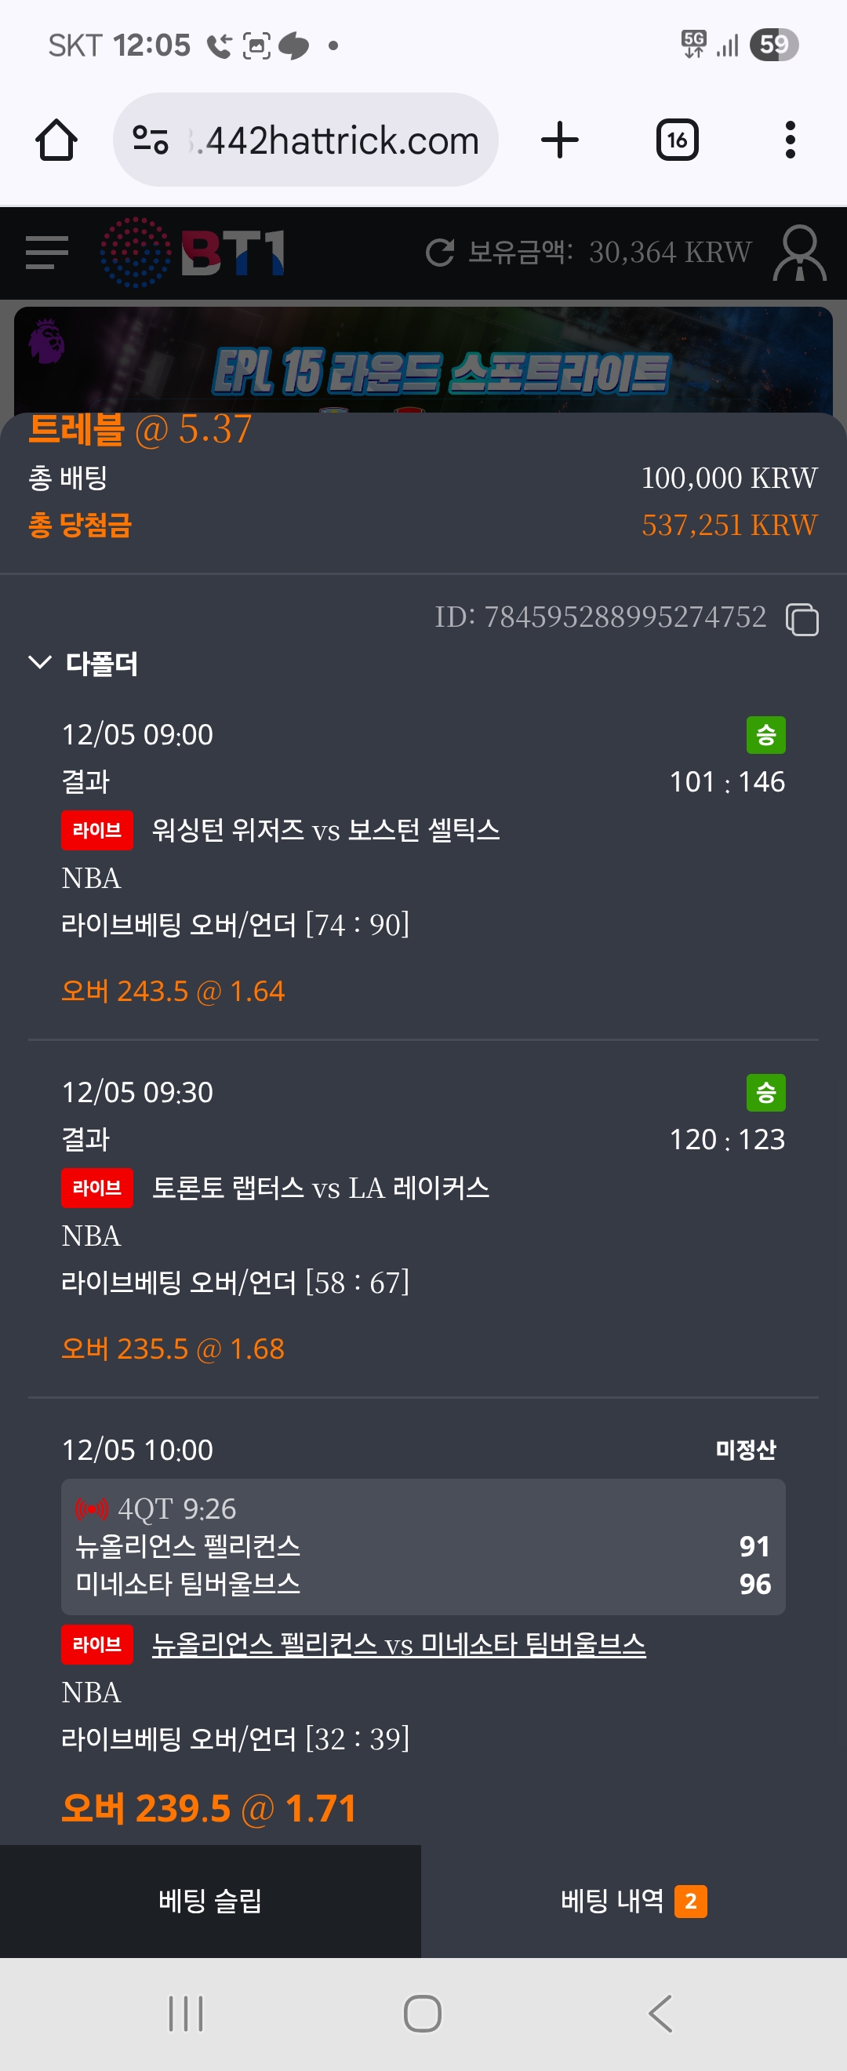Open browser three-dot menu
The width and height of the screenshot is (847, 2071).
click(x=790, y=140)
